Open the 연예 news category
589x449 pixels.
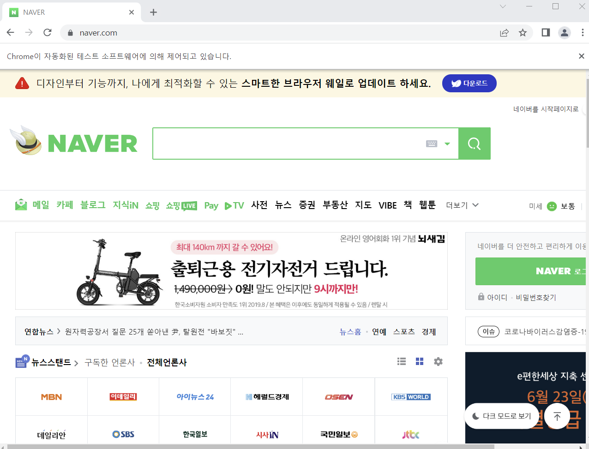[x=379, y=331]
